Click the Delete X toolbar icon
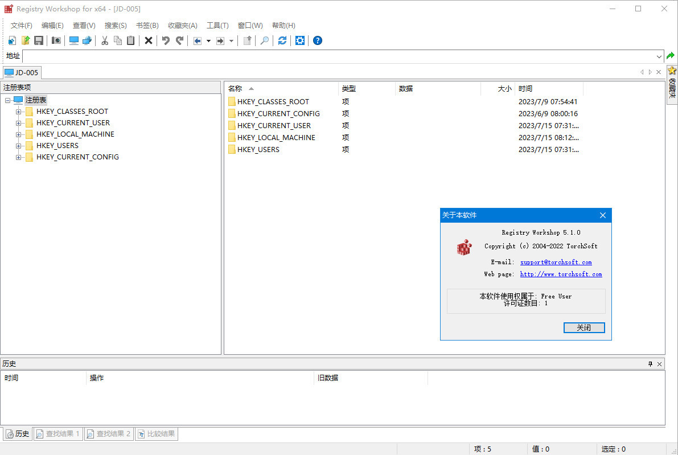678x455 pixels. click(x=149, y=40)
